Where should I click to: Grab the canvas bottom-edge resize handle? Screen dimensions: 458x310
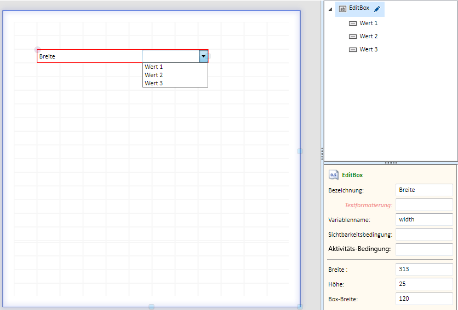[x=151, y=307]
